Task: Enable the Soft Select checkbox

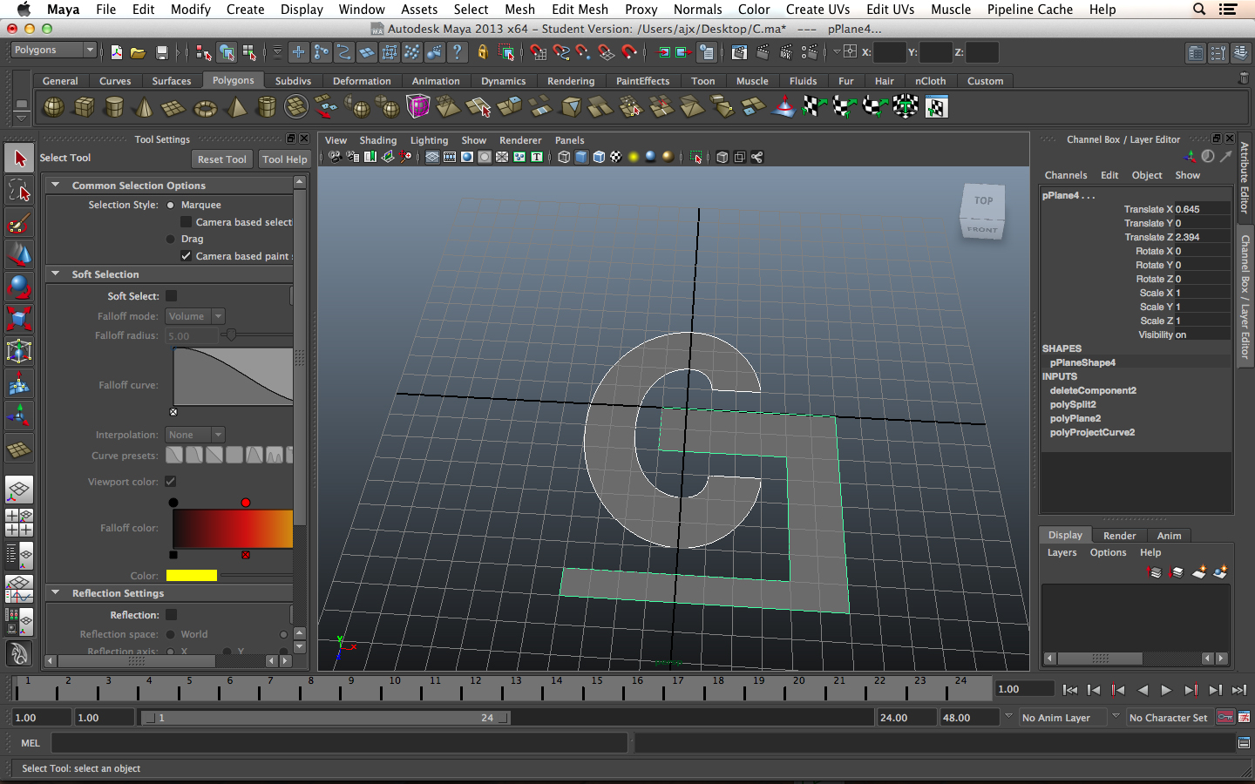Action: pyautogui.click(x=172, y=296)
